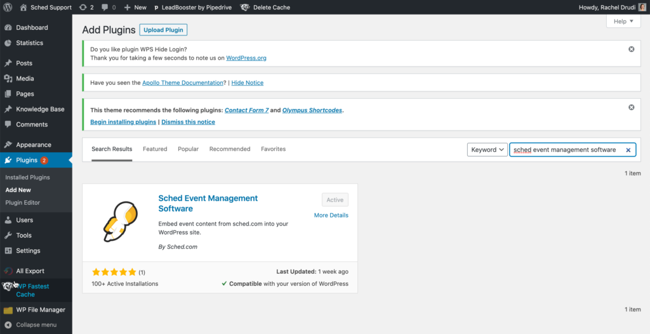650x334 pixels.
Task: Click the Comments icon in sidebar
Action: point(8,124)
